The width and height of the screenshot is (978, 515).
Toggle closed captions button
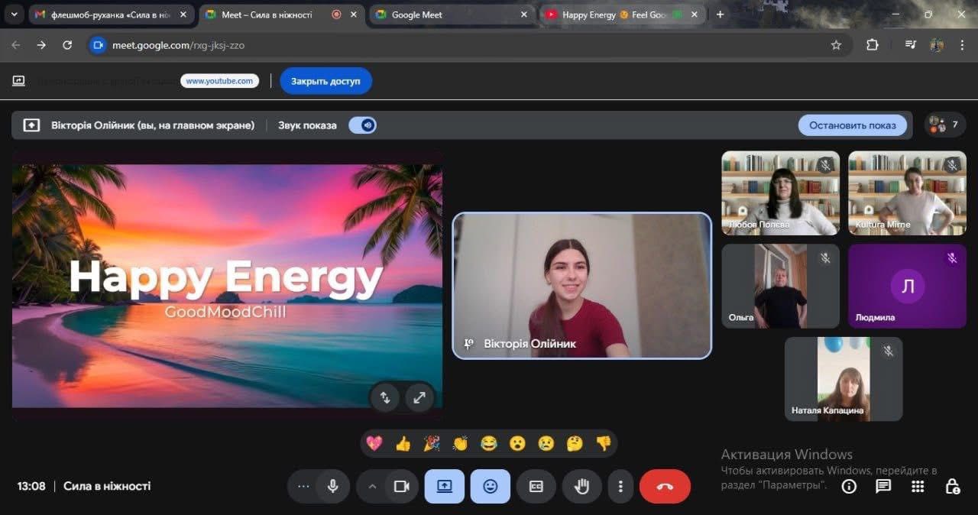click(x=536, y=487)
